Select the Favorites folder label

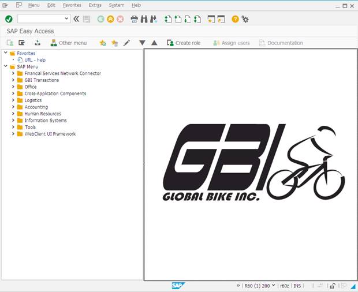coord(26,53)
